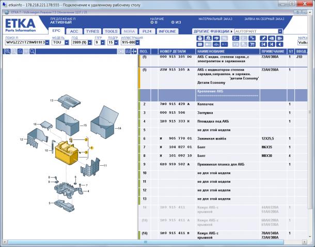
Task: Click the print icon in the toolbar
Action: click(200, 38)
